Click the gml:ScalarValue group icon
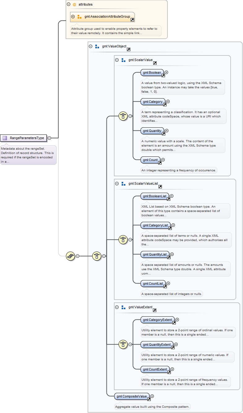Image resolution: width=243 pixels, height=413 pixels. [124, 60]
